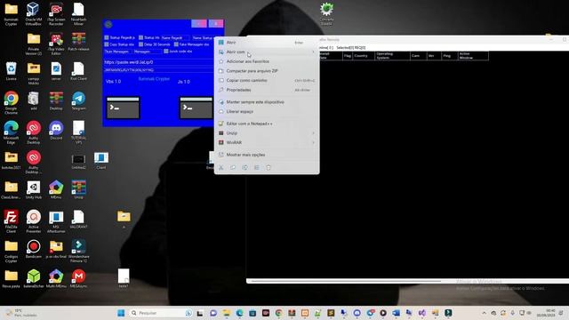The height and width of the screenshot is (320, 569).
Task: Click the Name Regedit input field
Action: coord(175,37)
